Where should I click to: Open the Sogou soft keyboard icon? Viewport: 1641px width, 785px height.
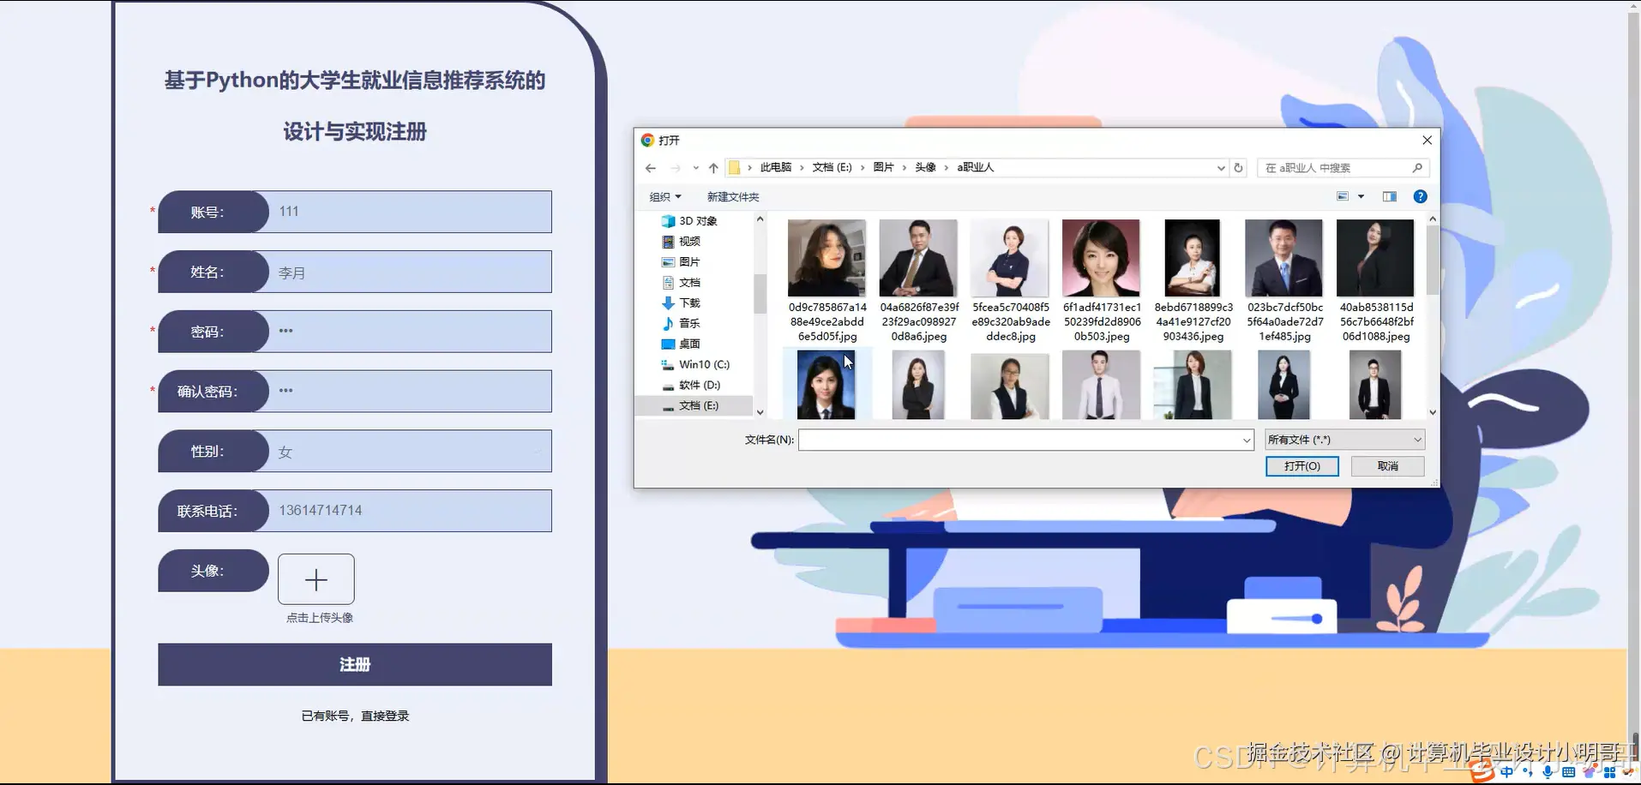click(1569, 771)
